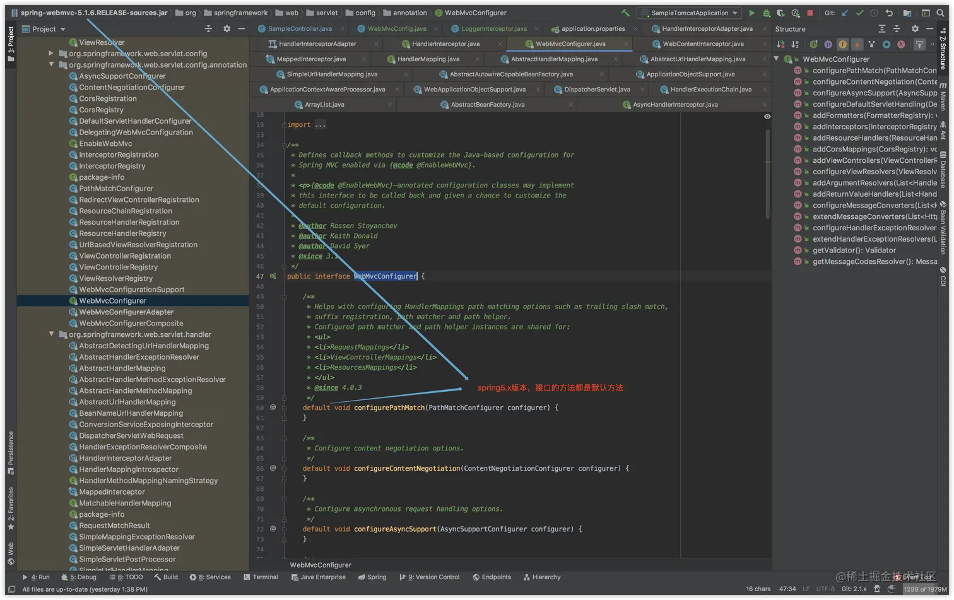Expand org.springframework.web.servlet.config package node
Image resolution: width=954 pixels, height=600 pixels.
click(51, 54)
